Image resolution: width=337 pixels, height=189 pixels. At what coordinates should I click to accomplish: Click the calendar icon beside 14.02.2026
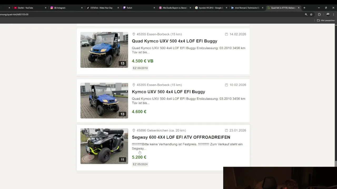click(x=226, y=34)
